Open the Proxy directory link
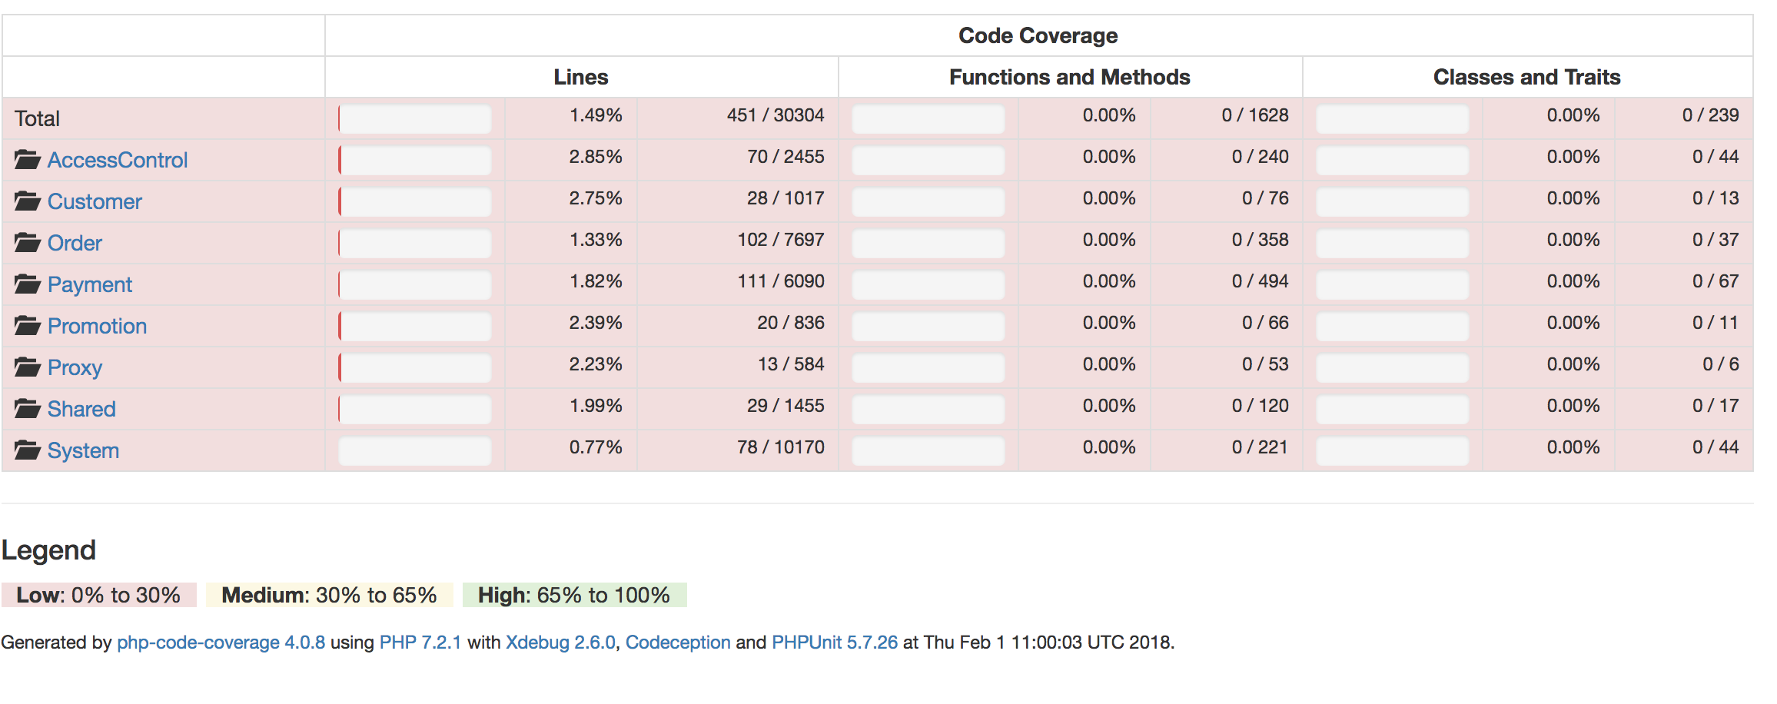The height and width of the screenshot is (704, 1777). (x=75, y=367)
